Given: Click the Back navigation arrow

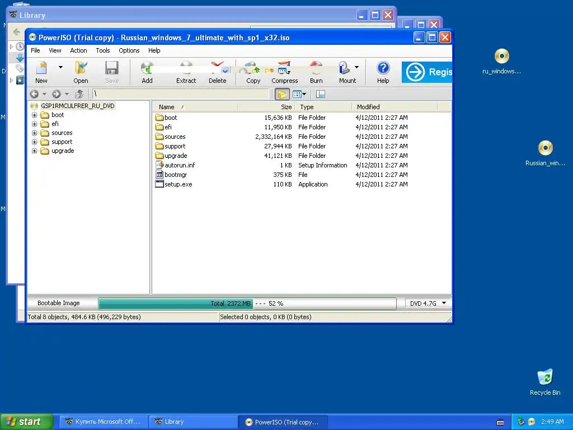Looking at the screenshot, I should tap(34, 94).
